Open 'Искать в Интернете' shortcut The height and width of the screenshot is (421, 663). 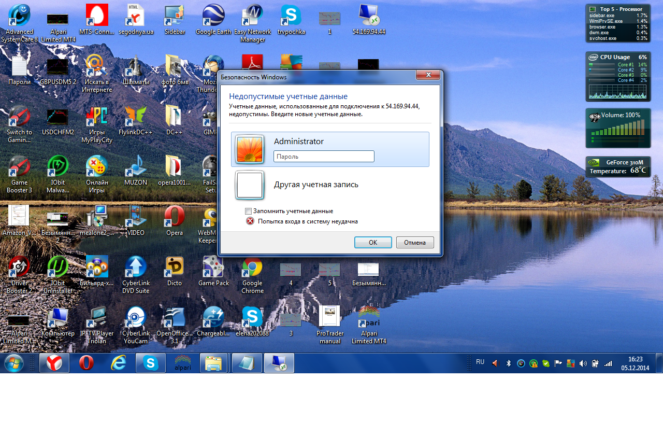tap(96, 74)
